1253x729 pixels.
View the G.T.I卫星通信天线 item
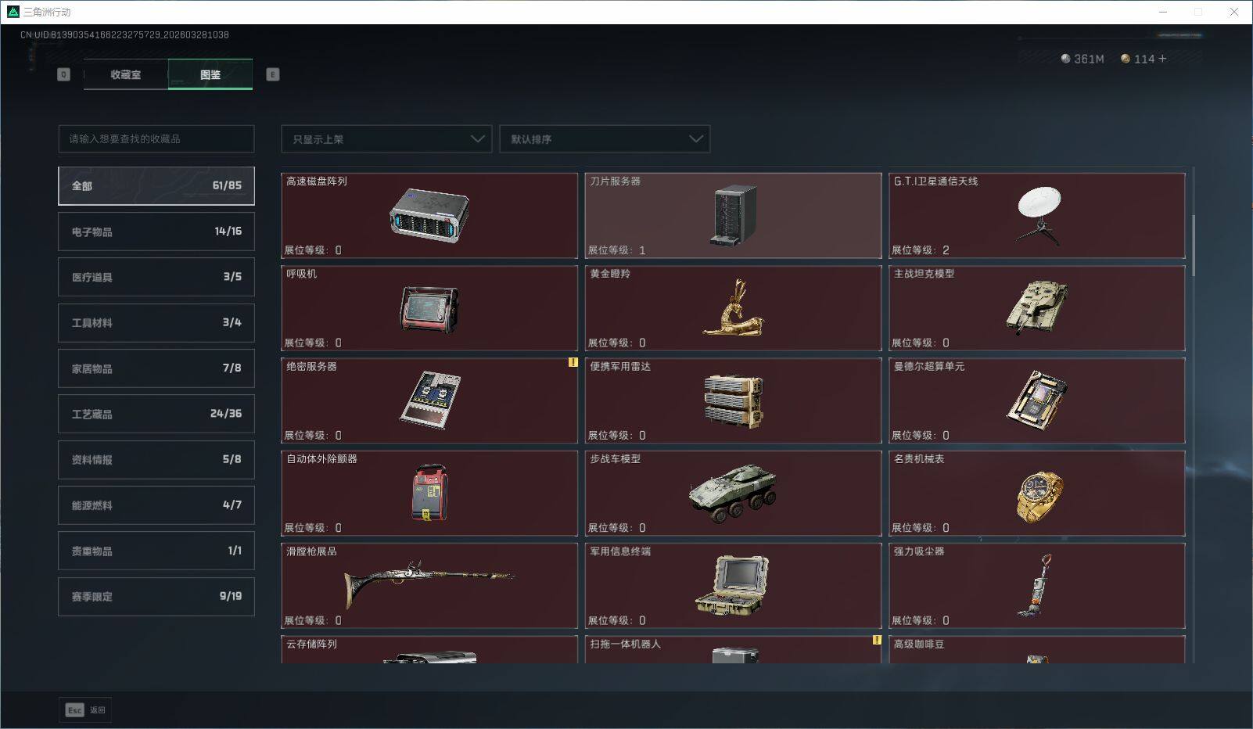point(1037,216)
